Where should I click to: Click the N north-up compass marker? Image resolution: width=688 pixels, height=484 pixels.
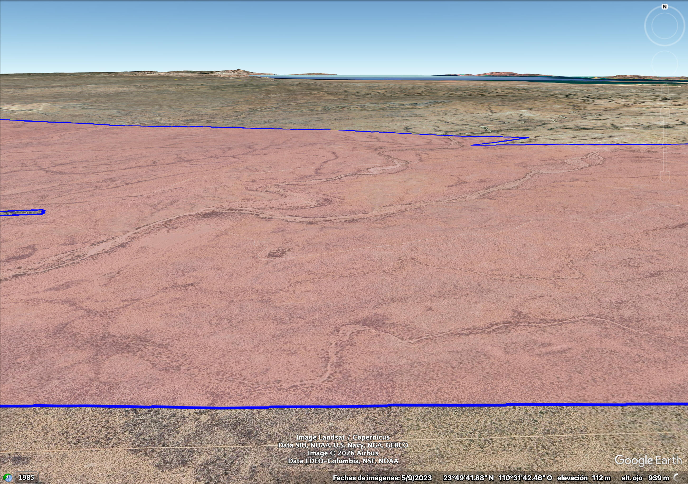(665, 7)
